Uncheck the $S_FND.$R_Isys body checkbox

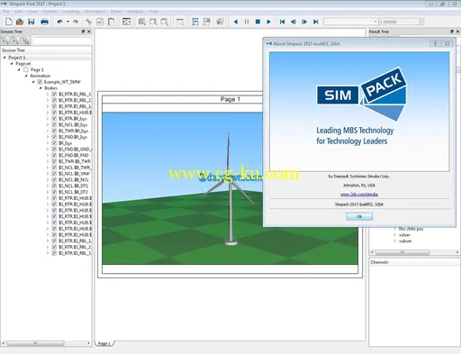coord(54,137)
